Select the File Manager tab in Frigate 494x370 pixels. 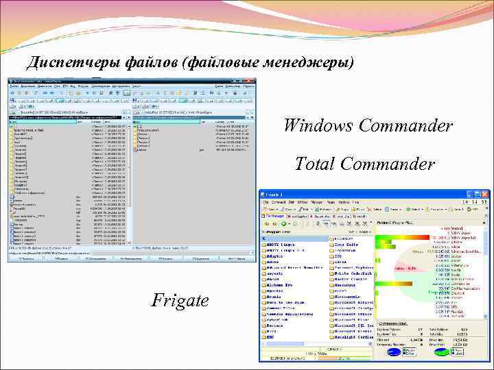click(x=273, y=217)
